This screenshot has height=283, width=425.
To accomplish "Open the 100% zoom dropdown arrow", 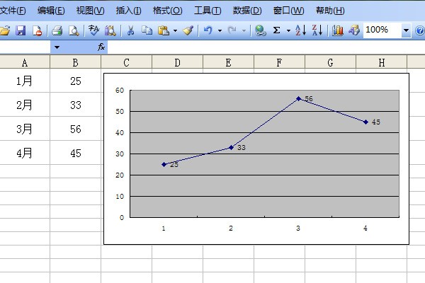I will [406, 30].
